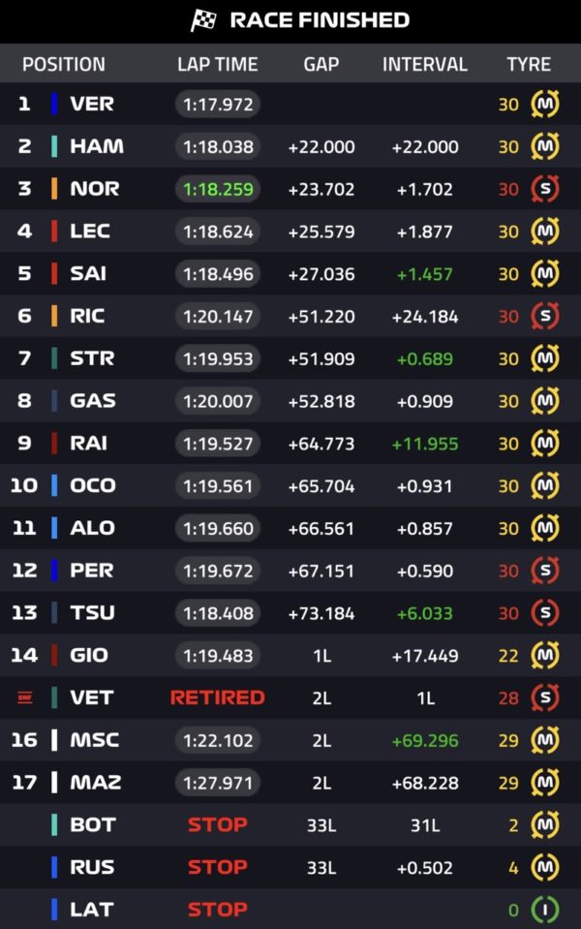This screenshot has width=581, height=929.
Task: Select the TYRE column header
Action: (529, 64)
